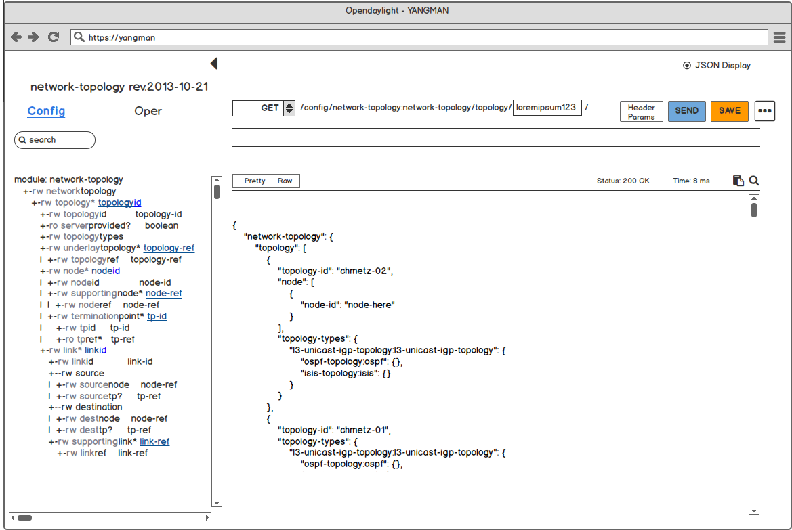Select the ro serverprovided? tree row
The height and width of the screenshot is (530, 792).
109,225
